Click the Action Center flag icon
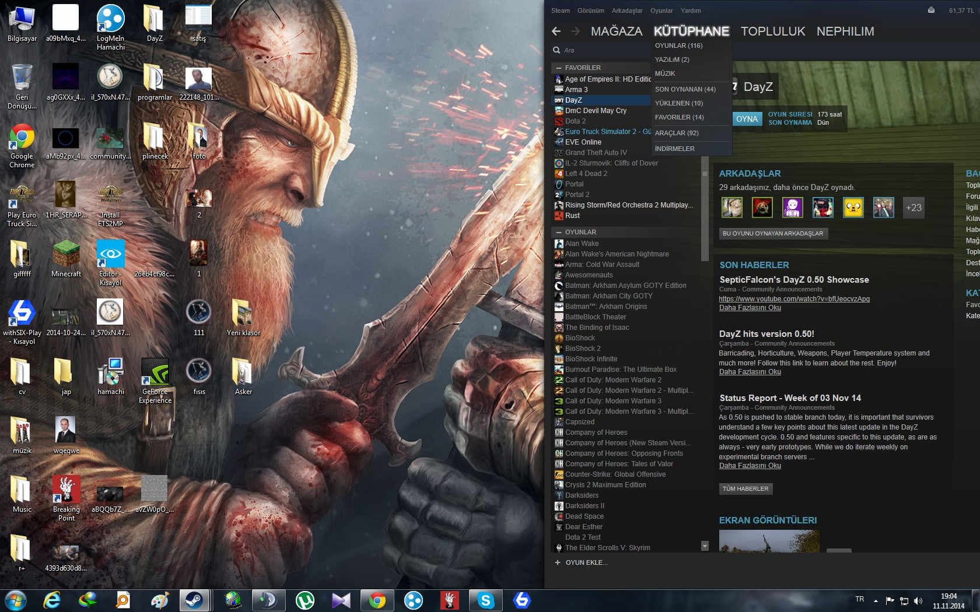This screenshot has height=612, width=980. point(890,600)
